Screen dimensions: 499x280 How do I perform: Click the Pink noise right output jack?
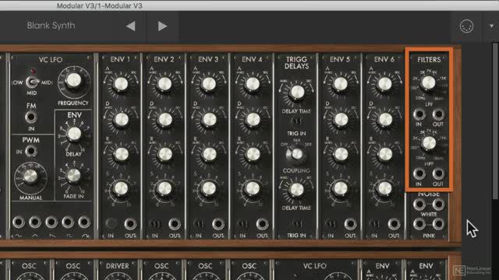click(438, 225)
